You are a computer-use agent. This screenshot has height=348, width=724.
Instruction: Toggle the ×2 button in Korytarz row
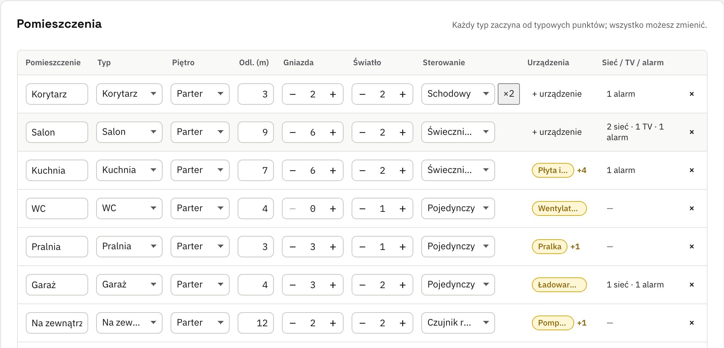(x=509, y=94)
